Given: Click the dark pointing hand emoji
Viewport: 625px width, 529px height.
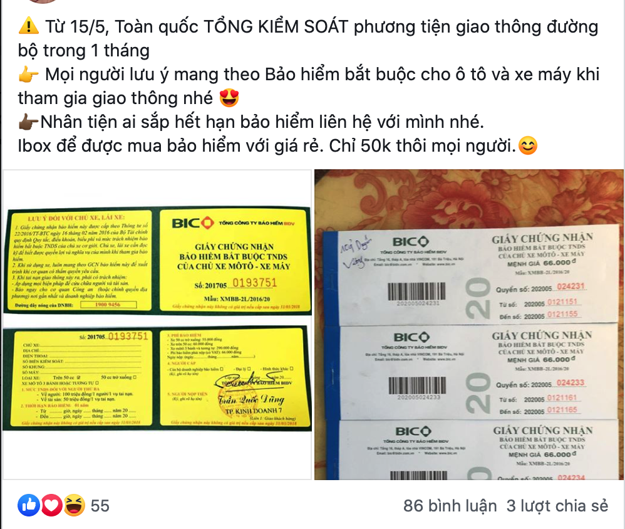Looking at the screenshot, I should (x=29, y=122).
